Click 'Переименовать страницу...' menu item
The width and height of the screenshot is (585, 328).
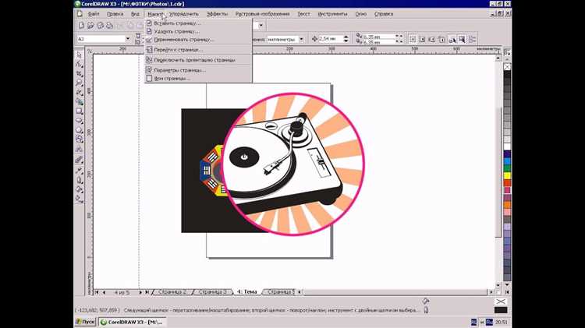[183, 40]
